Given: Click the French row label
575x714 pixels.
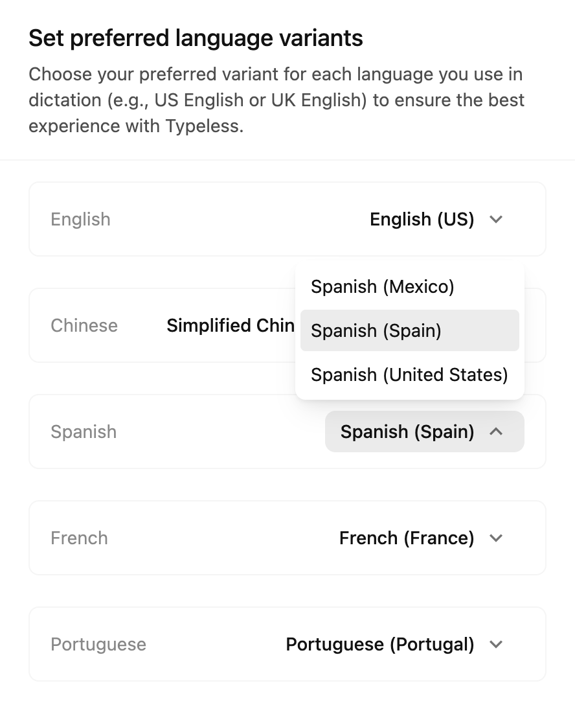Looking at the screenshot, I should [79, 538].
